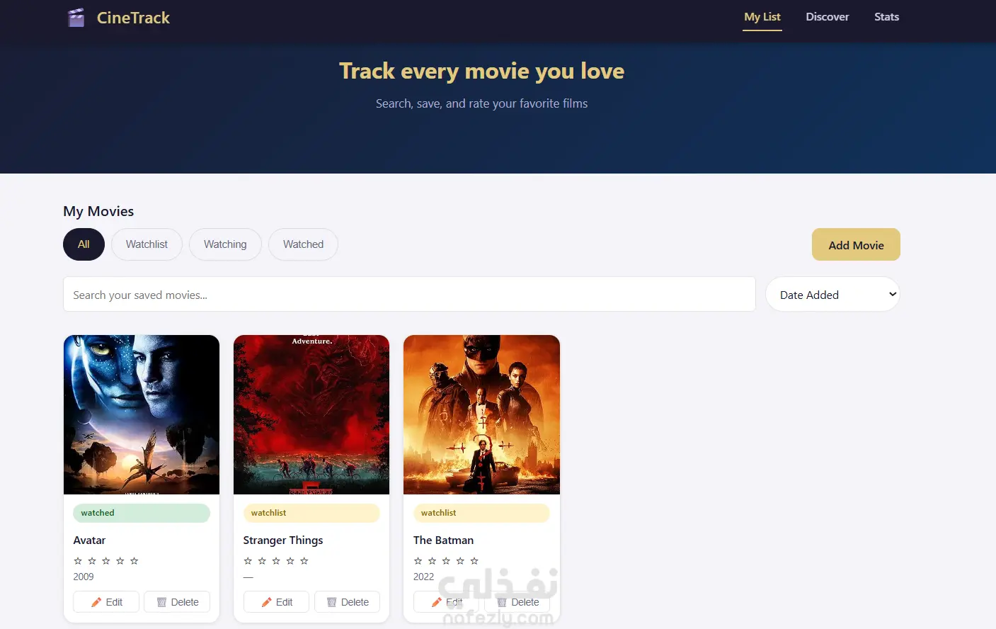Click the CineTrack brand name
The width and height of the screenshot is (996, 629).
(x=133, y=18)
